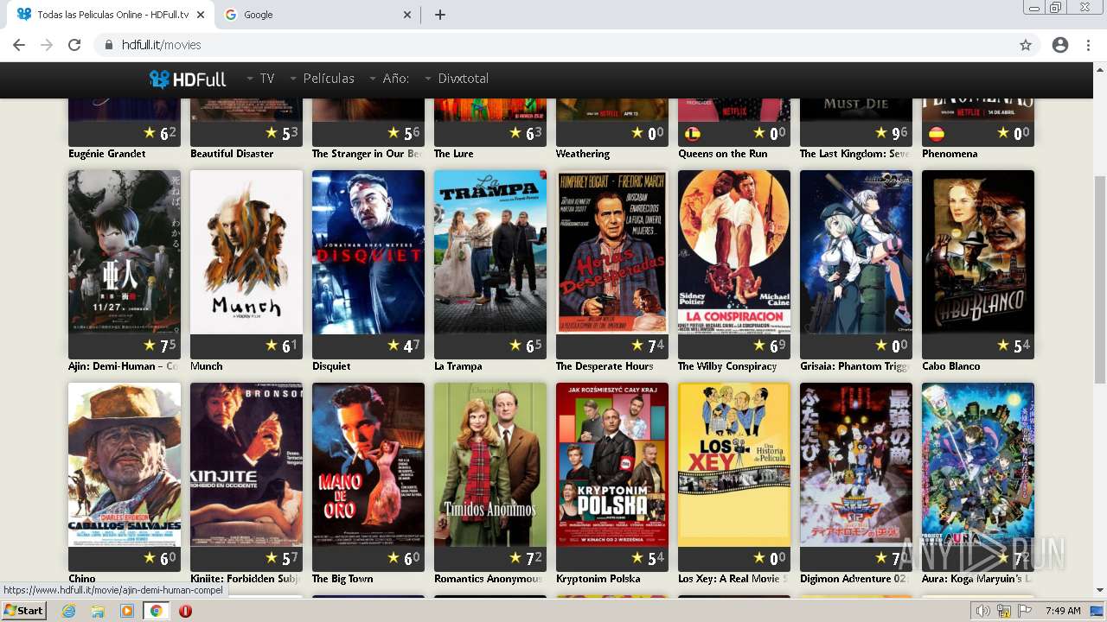The image size is (1107, 622).
Task: Expand the Películas dropdown menu
Action: point(322,79)
